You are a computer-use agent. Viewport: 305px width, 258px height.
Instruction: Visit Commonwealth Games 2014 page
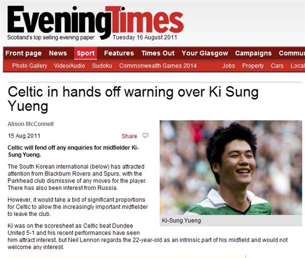click(158, 66)
